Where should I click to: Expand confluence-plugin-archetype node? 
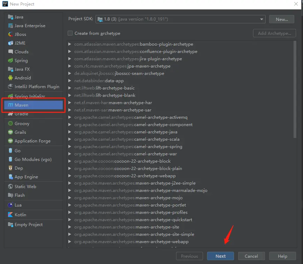(x=70, y=52)
